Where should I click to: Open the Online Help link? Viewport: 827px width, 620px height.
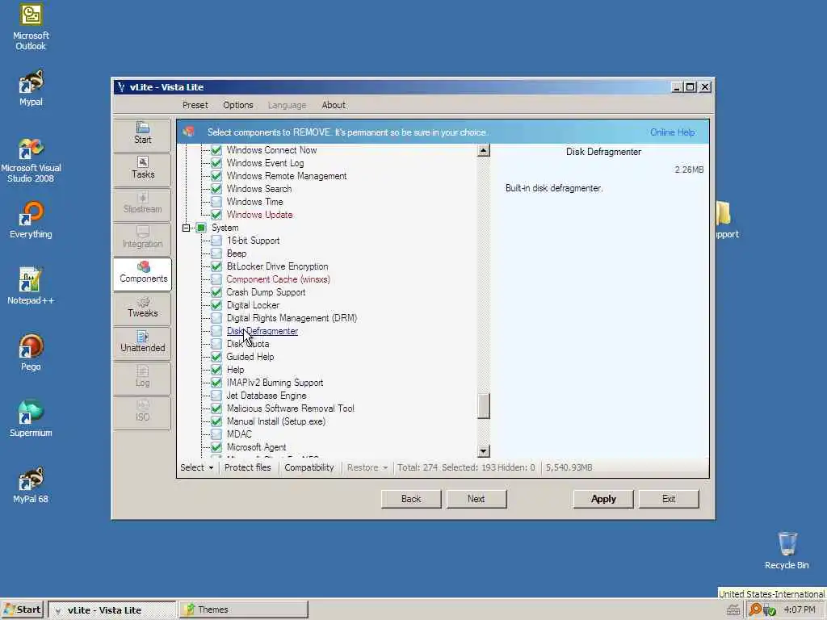point(672,132)
